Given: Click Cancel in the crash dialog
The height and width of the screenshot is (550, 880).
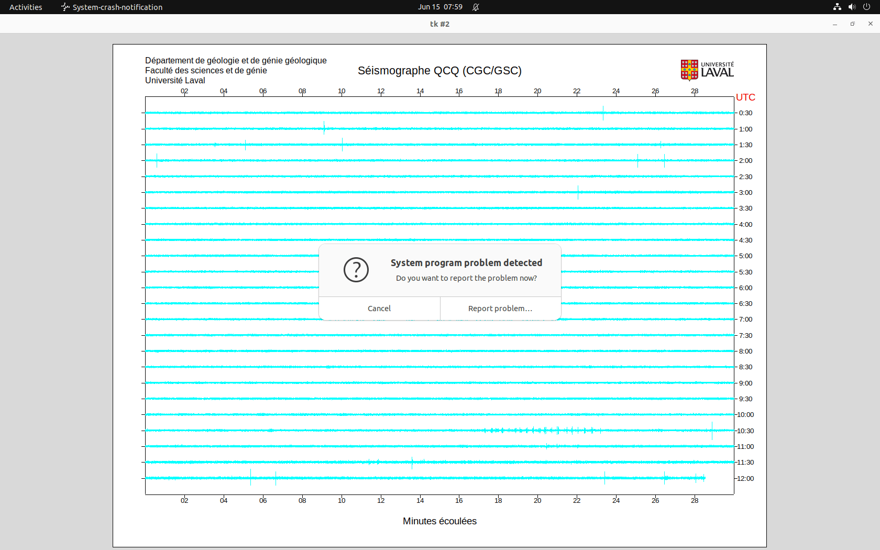Looking at the screenshot, I should [x=379, y=309].
